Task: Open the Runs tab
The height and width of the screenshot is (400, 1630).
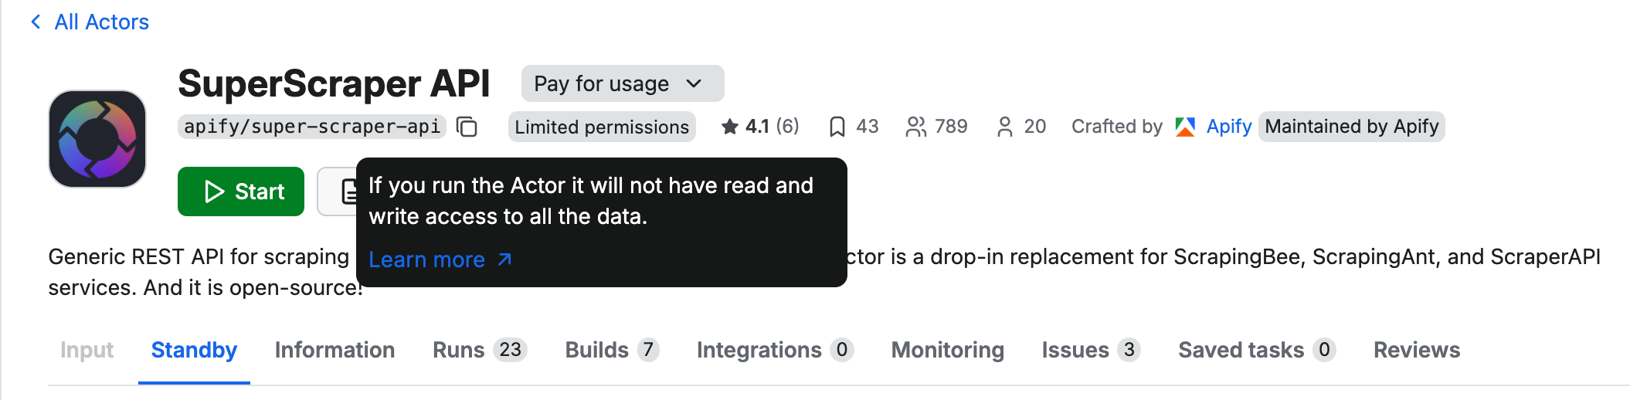Action: [x=479, y=350]
